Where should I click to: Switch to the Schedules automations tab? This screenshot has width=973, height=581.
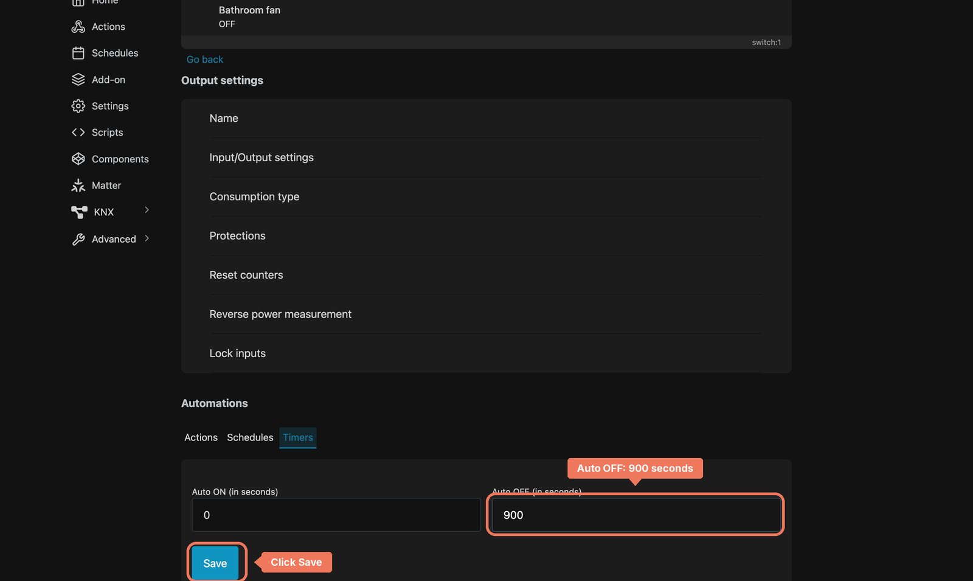point(250,437)
